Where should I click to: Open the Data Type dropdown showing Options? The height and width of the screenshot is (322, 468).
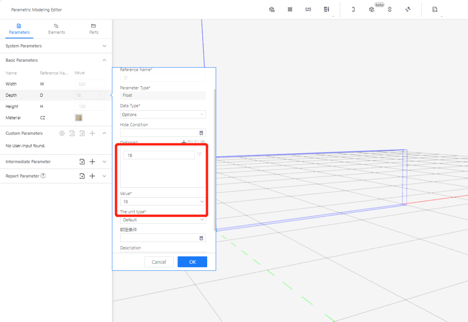163,115
